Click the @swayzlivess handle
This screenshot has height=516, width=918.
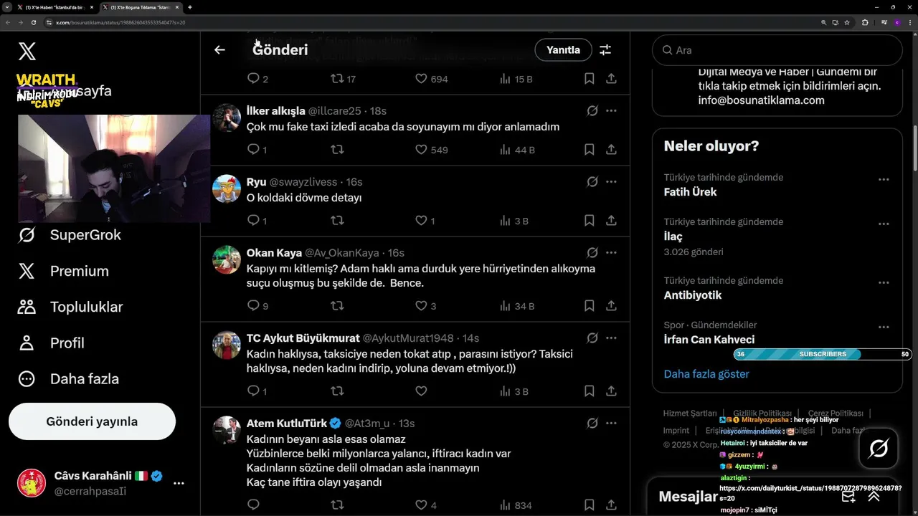(303, 182)
